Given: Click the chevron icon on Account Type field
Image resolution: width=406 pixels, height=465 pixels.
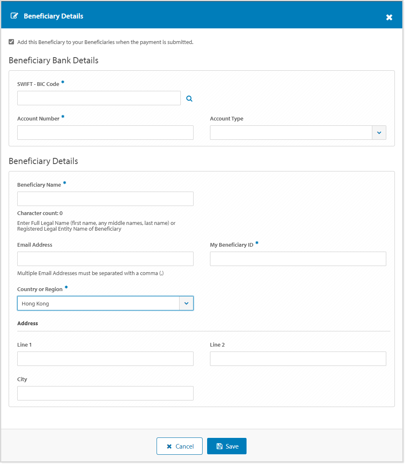Looking at the screenshot, I should click(379, 132).
